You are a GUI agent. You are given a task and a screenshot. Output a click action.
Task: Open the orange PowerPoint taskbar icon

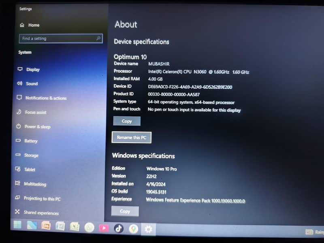pyautogui.click(x=46, y=226)
